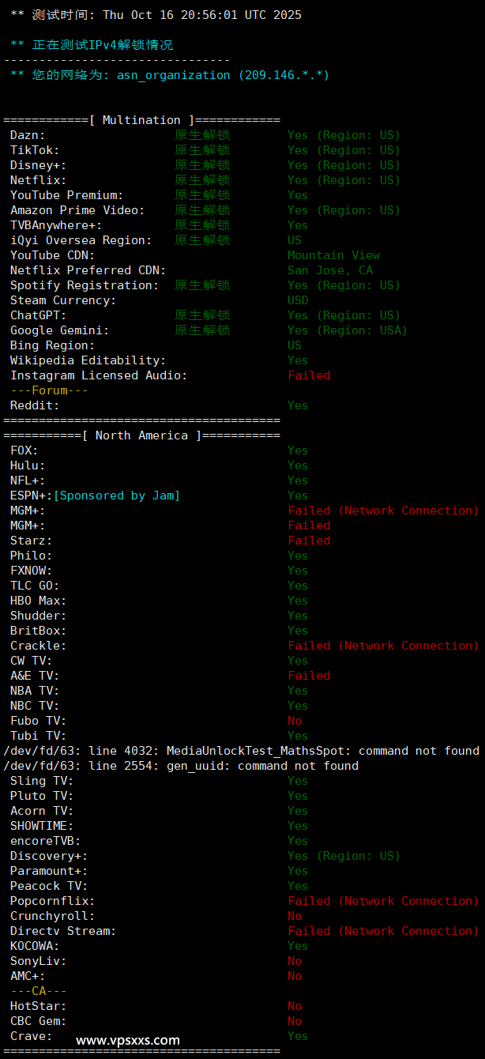Image resolution: width=485 pixels, height=1059 pixels.
Task: Click the test timestamp line at top
Action: tap(156, 15)
